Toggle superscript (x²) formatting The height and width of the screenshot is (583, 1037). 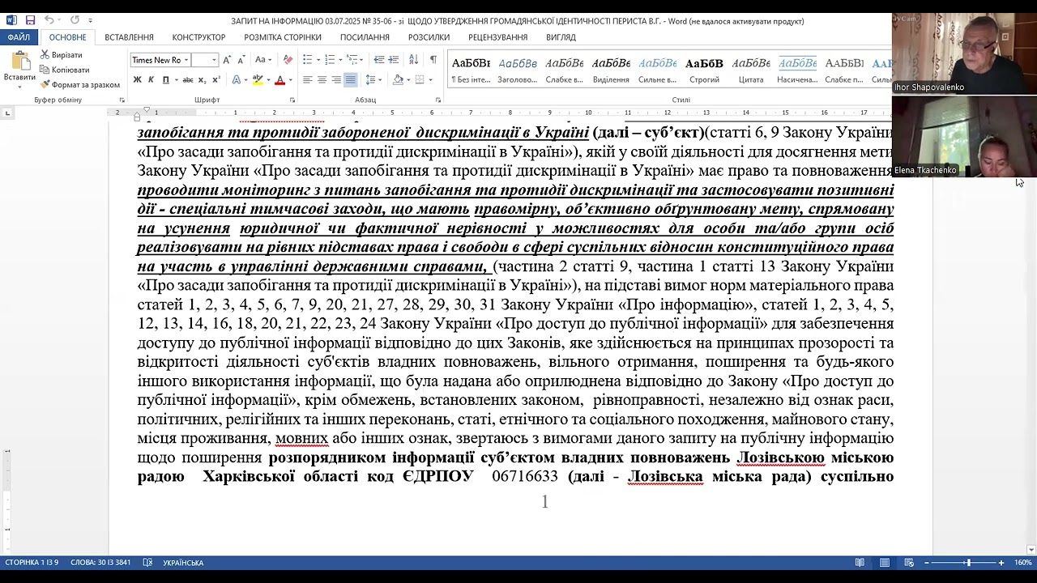(216, 79)
